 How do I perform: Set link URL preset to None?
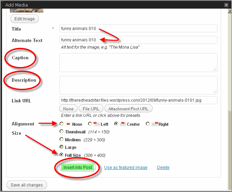68,109
